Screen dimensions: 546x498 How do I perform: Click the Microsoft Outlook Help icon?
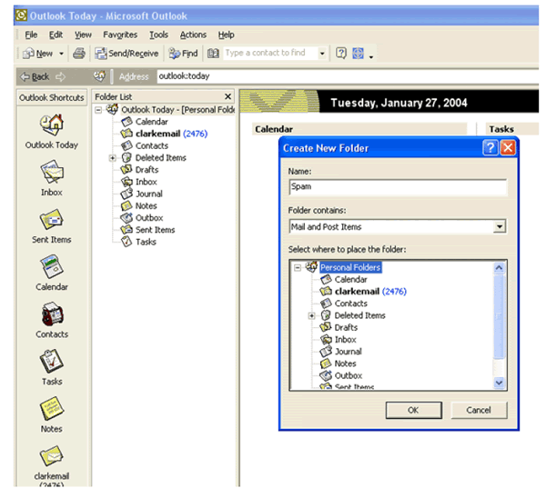341,54
